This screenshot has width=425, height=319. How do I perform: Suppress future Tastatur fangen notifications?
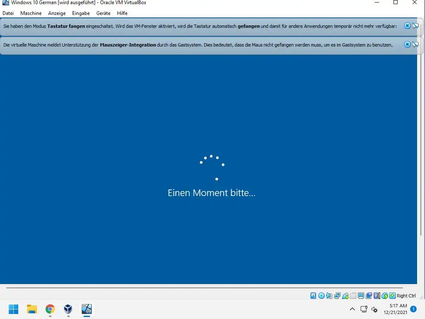[x=415, y=26]
